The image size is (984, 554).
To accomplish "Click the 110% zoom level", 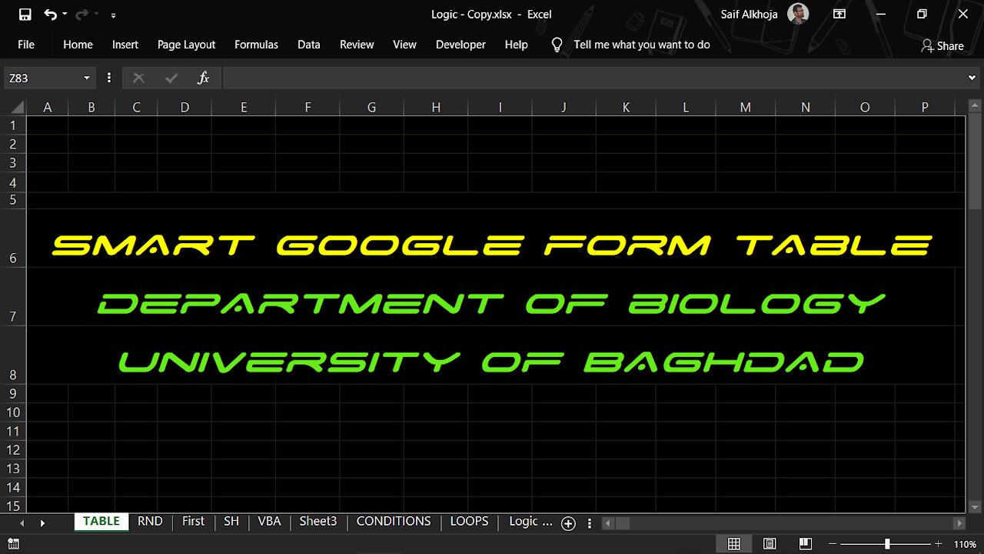I will [966, 544].
